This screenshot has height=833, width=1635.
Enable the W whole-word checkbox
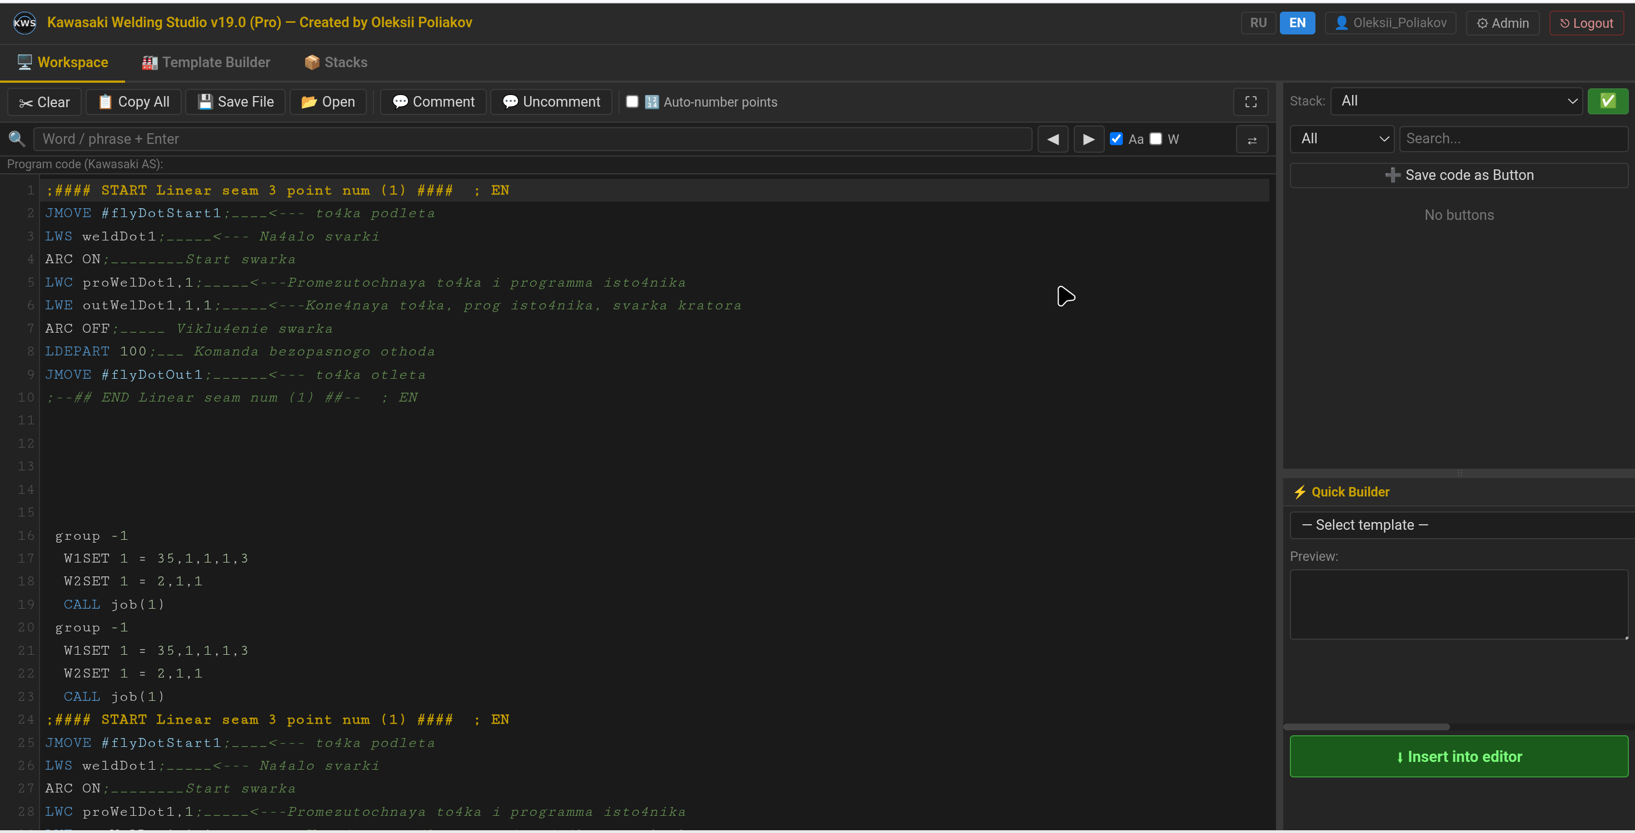1156,139
